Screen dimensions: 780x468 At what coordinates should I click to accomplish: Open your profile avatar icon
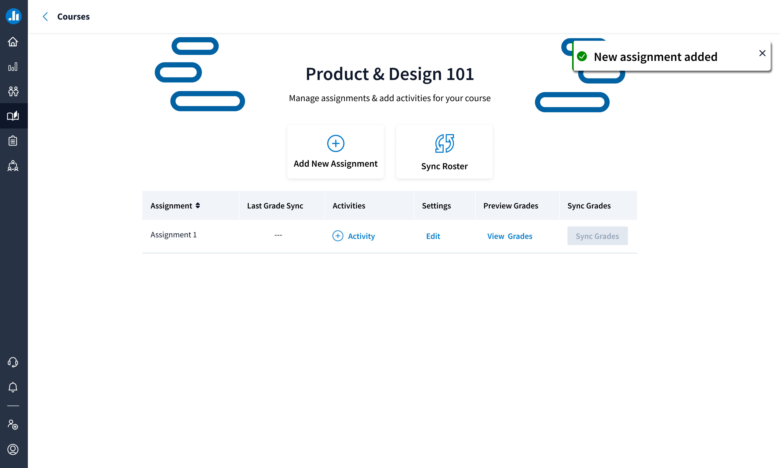[x=13, y=449]
